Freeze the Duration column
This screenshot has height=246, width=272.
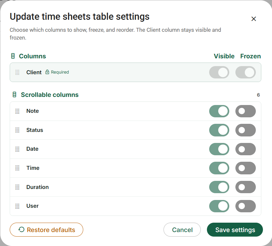pyautogui.click(x=245, y=187)
